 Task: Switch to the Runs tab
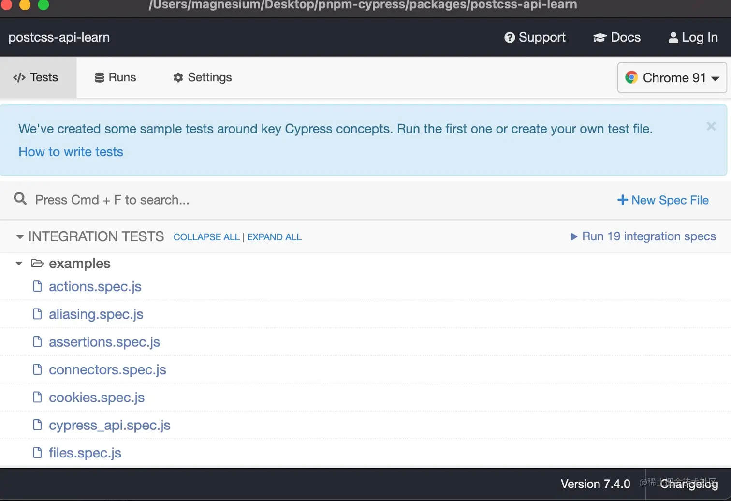(x=115, y=77)
